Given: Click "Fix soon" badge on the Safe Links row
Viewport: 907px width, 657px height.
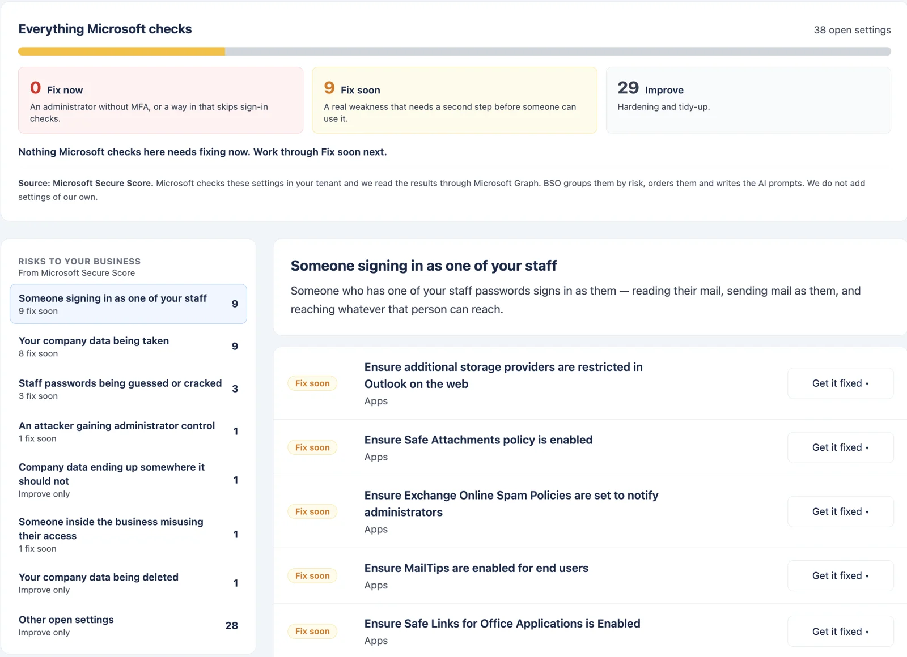Looking at the screenshot, I should point(312,632).
